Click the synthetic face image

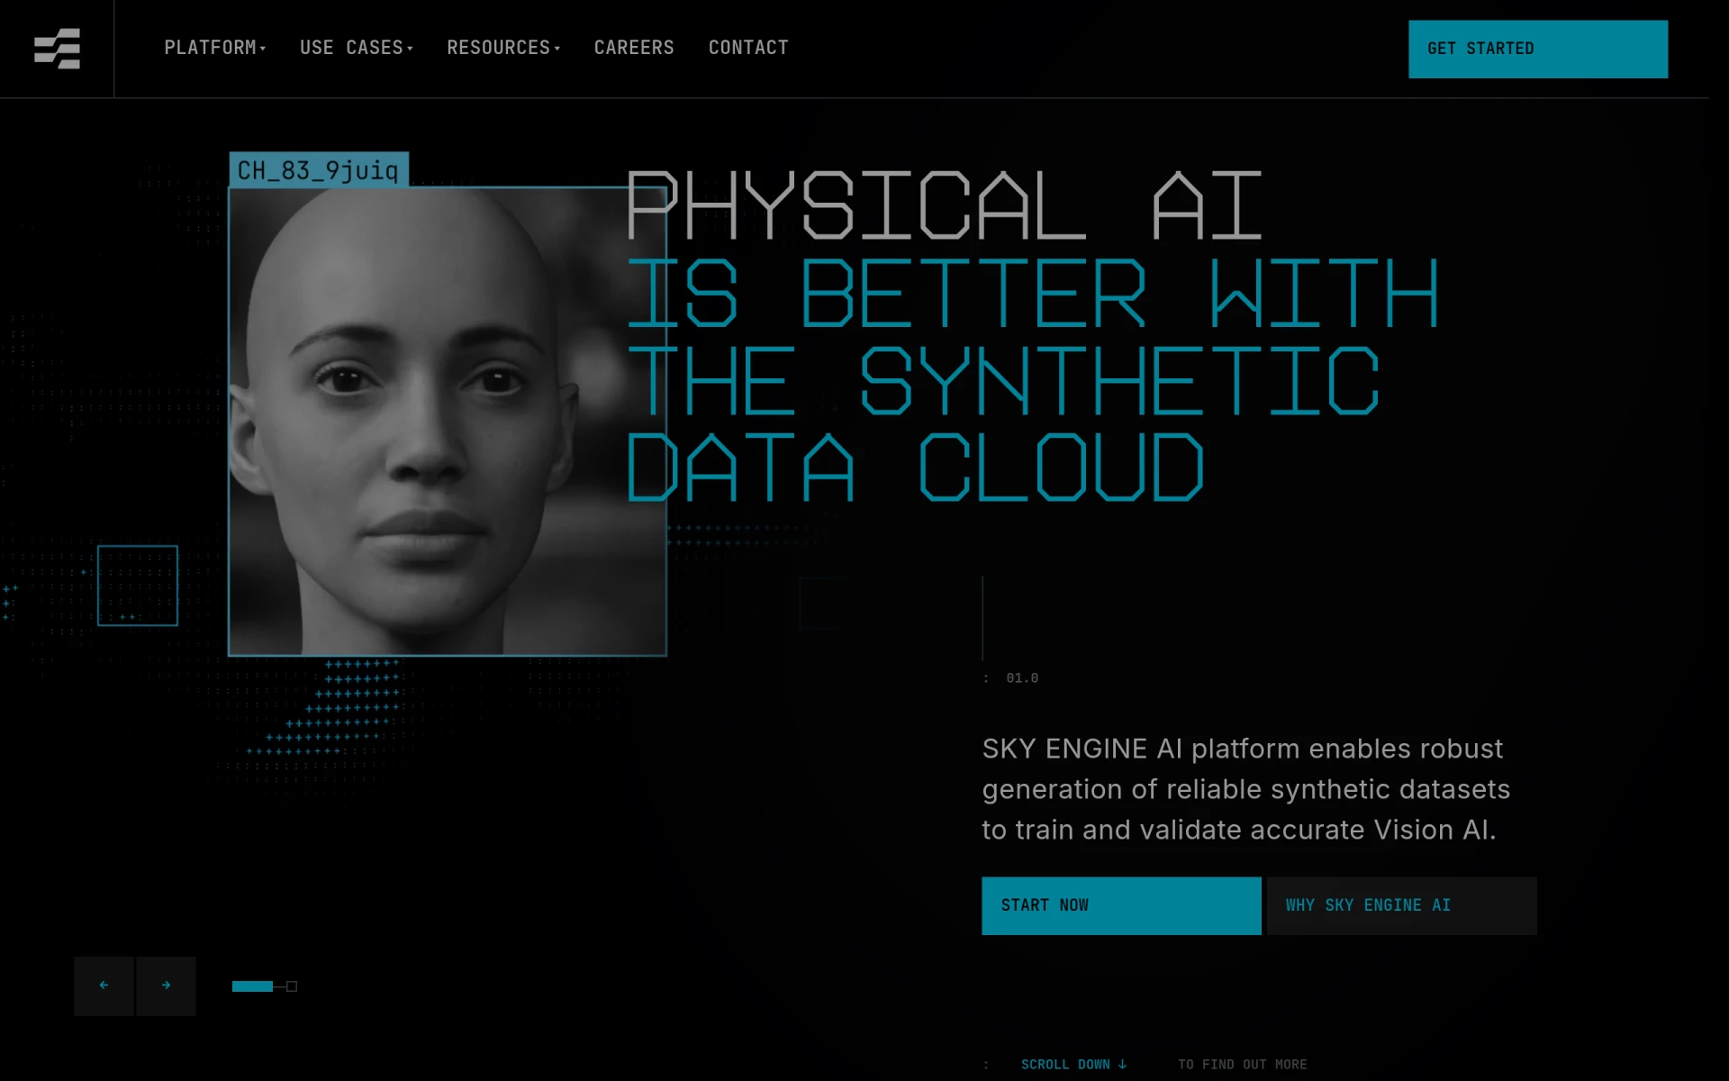[448, 421]
